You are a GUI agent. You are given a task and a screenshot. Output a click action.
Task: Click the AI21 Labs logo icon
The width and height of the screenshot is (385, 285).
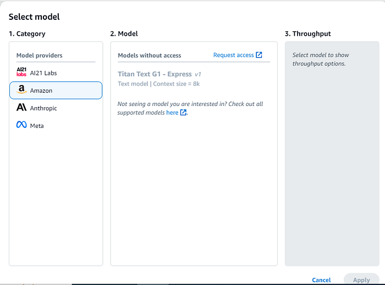21,72
